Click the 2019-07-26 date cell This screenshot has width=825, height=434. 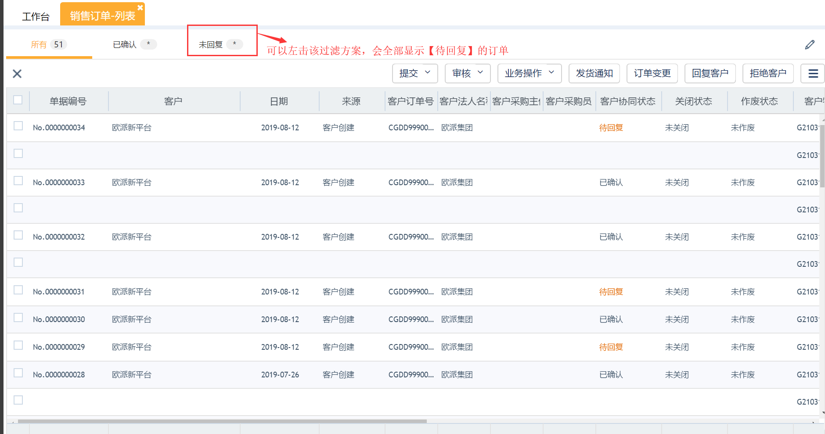(x=280, y=375)
